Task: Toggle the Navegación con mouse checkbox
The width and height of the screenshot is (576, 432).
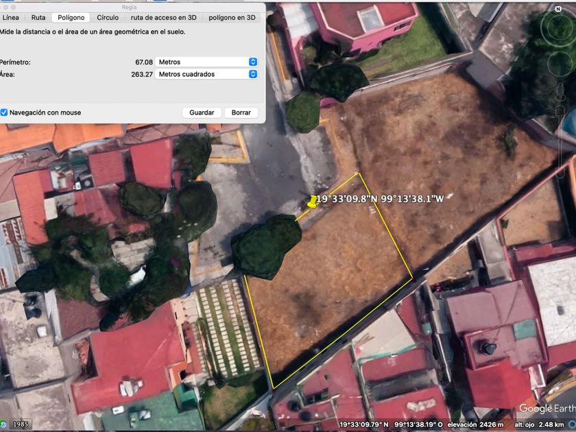Action: point(4,112)
